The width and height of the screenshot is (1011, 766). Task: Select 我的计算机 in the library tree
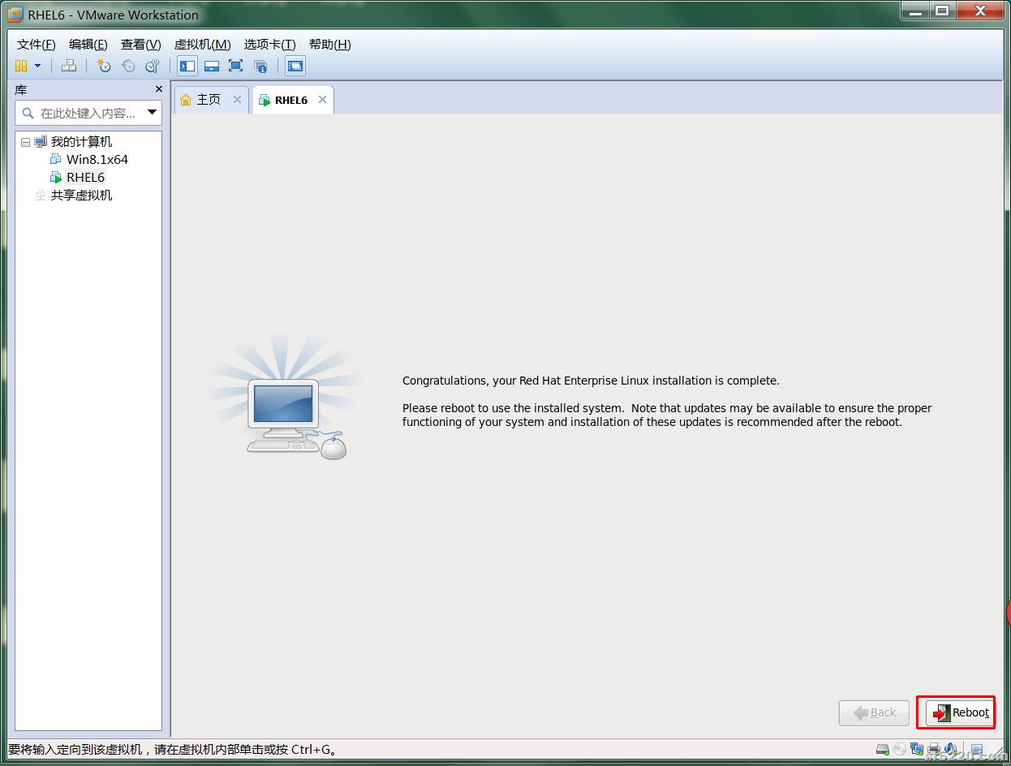pos(81,142)
